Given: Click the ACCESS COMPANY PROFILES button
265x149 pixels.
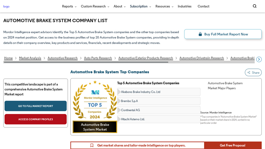Looking at the screenshot, I should pyautogui.click(x=35, y=119).
